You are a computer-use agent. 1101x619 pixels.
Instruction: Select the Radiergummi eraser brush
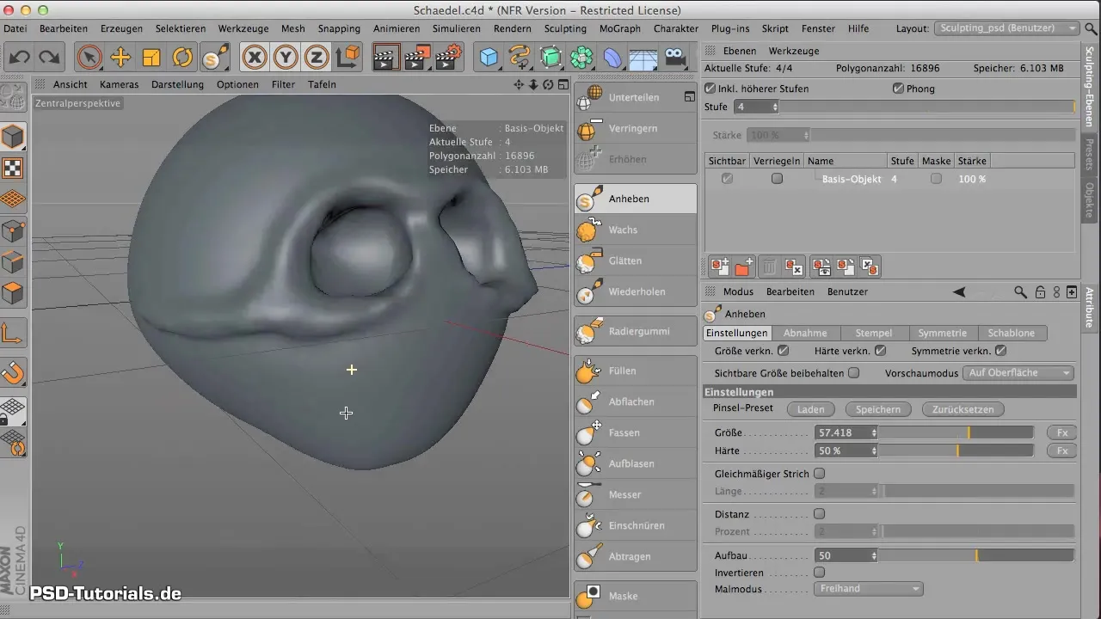point(636,331)
